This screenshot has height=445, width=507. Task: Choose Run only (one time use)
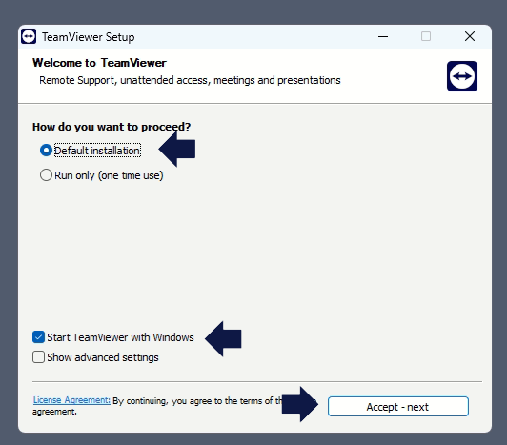(x=46, y=175)
